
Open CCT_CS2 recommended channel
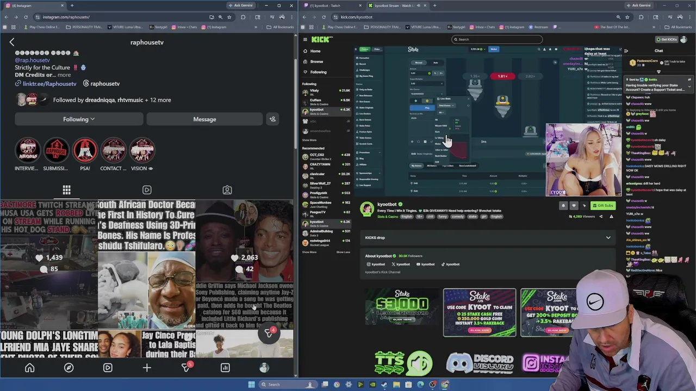coord(326,156)
